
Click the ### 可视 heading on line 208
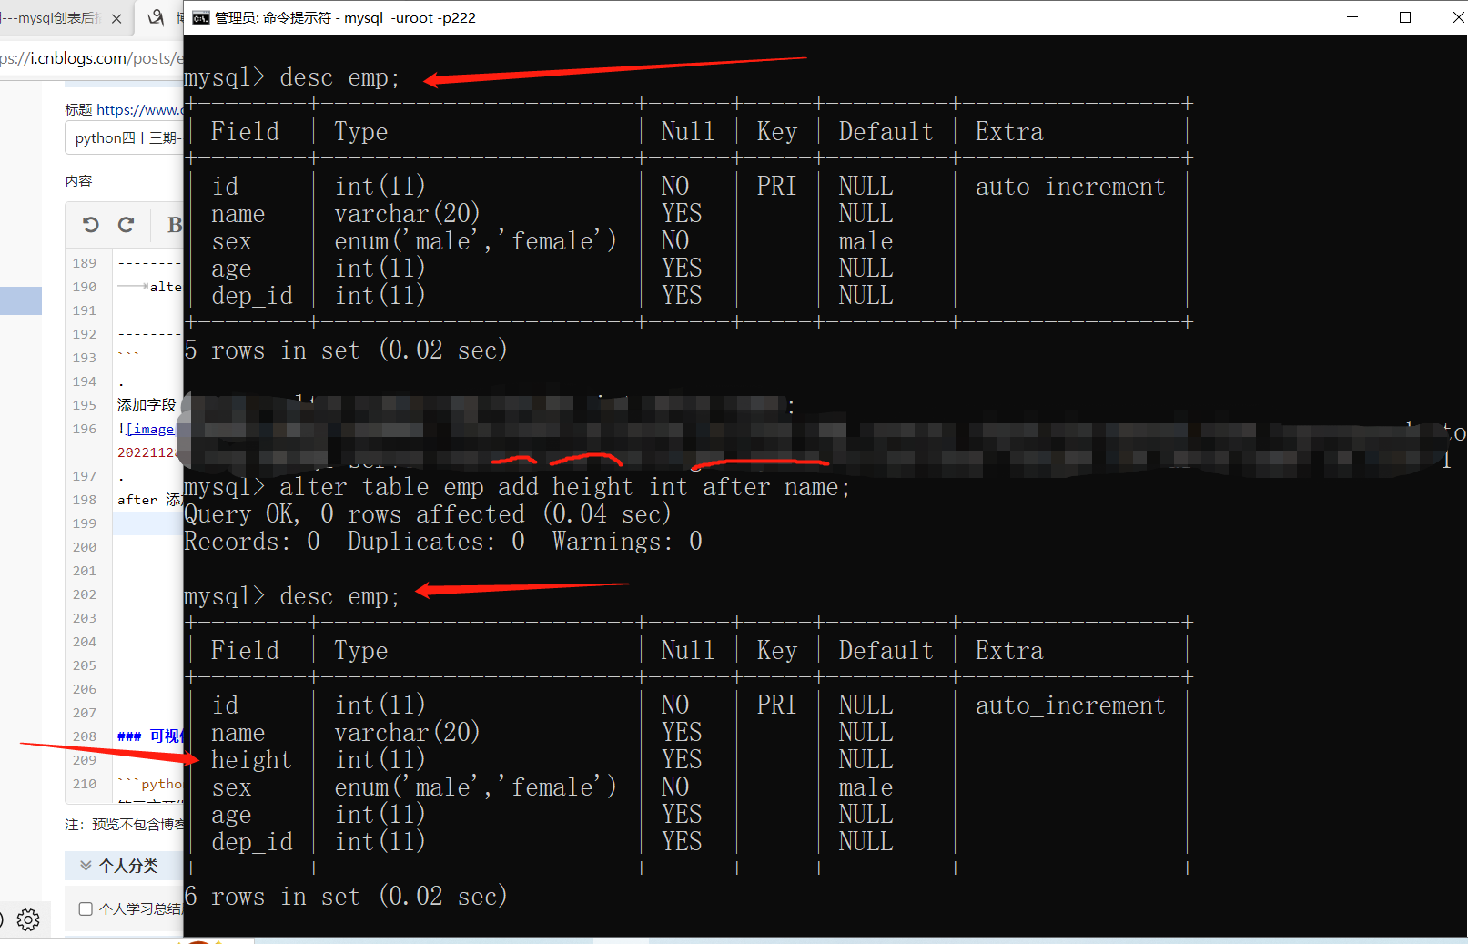151,736
